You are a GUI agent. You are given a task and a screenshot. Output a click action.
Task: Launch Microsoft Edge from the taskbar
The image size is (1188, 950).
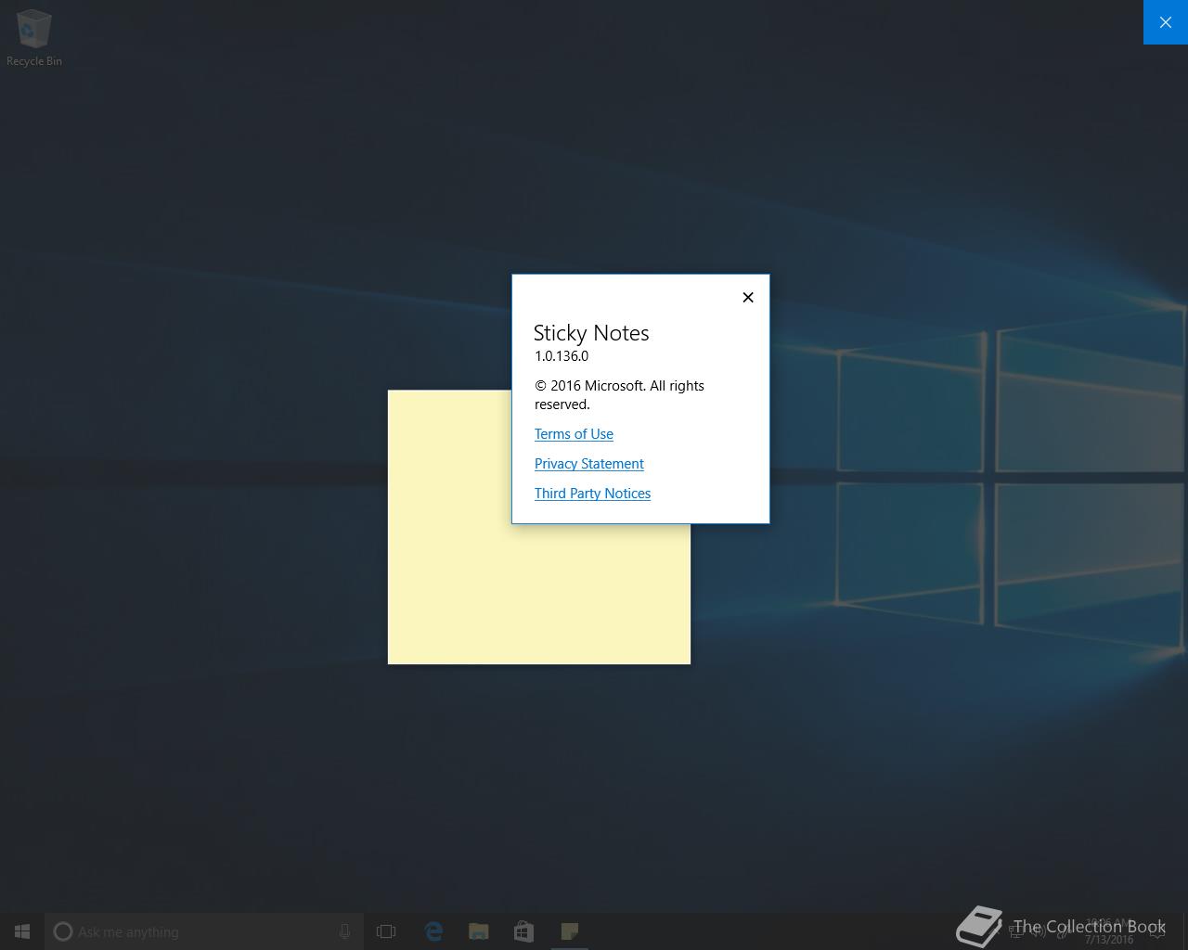pos(433,931)
